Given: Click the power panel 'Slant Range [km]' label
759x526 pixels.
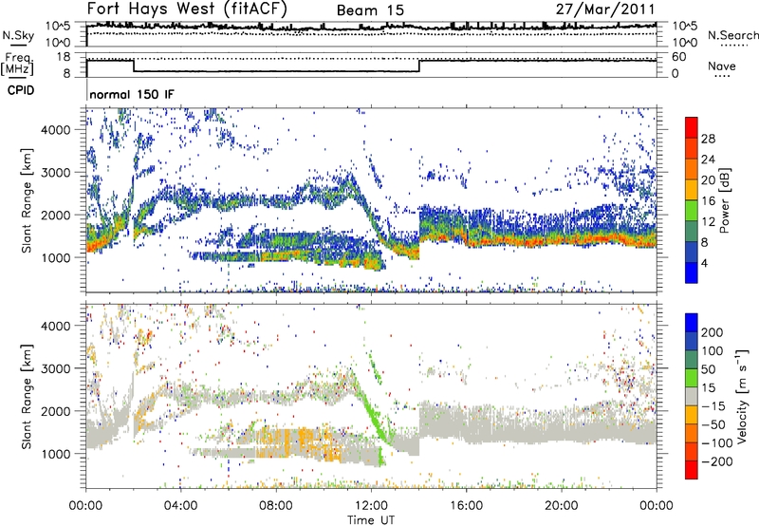Looking at the screenshot, I should pos(27,200).
